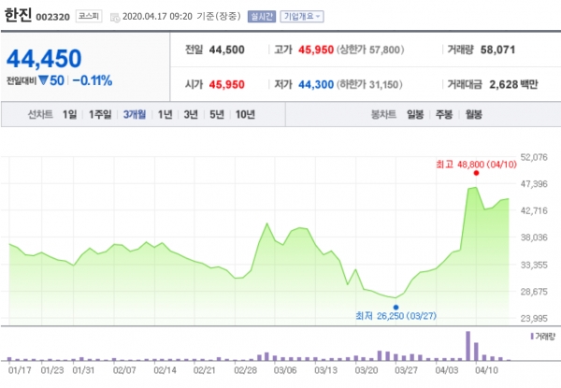Click the 거래량 value 58,071
This screenshot has height=388, width=561.
point(497,50)
